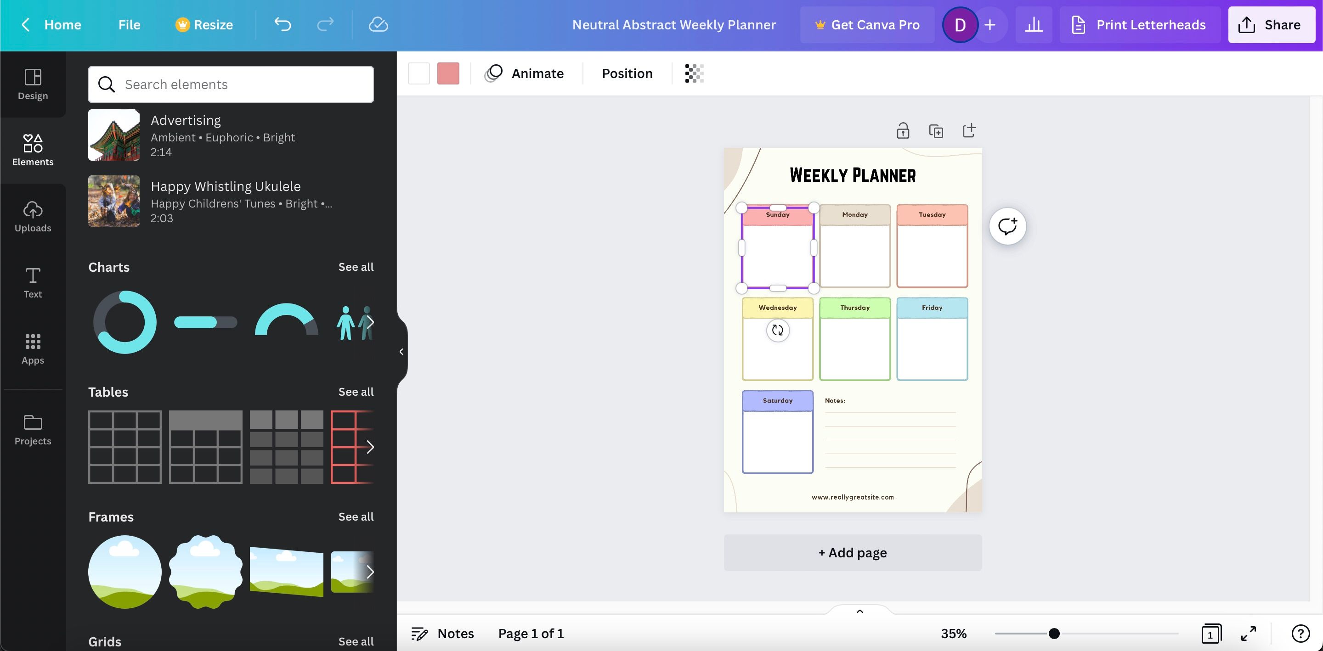Image resolution: width=1323 pixels, height=651 pixels.
Task: Enter fullscreen with the expand arrows icon
Action: point(1249,634)
